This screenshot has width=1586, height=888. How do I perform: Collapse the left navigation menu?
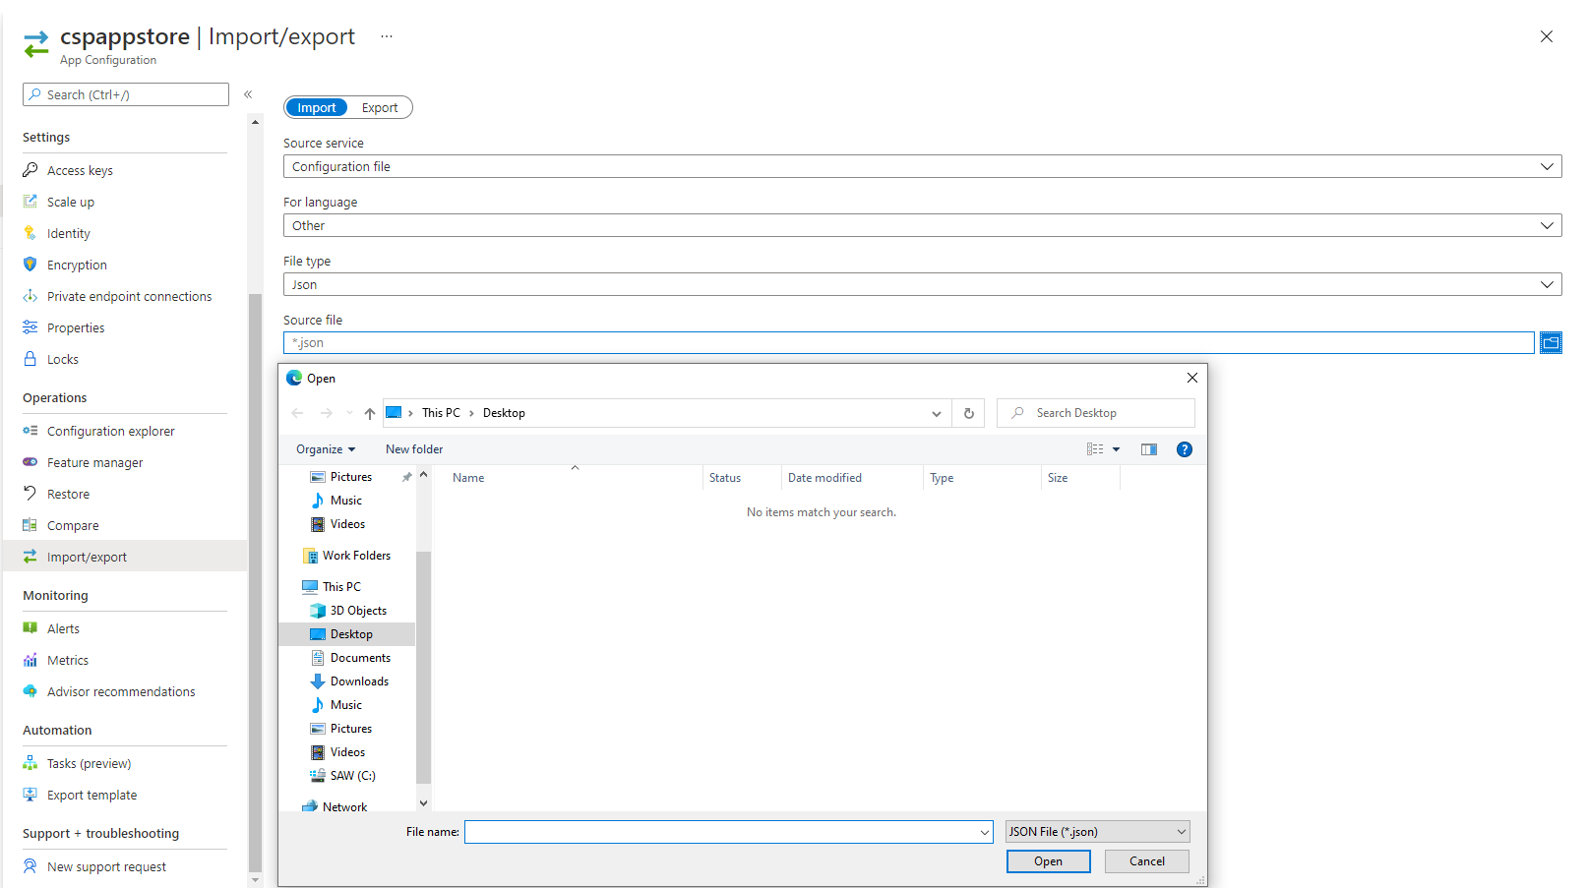click(x=248, y=94)
